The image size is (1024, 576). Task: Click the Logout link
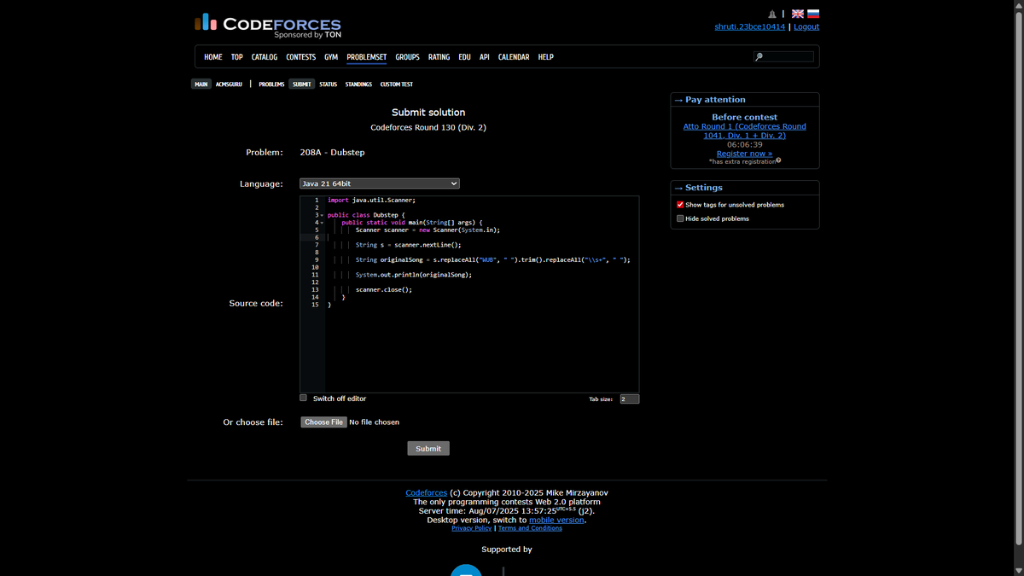tap(806, 26)
